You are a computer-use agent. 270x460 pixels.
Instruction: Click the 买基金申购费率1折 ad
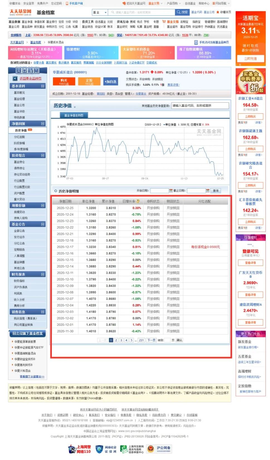click(250, 81)
